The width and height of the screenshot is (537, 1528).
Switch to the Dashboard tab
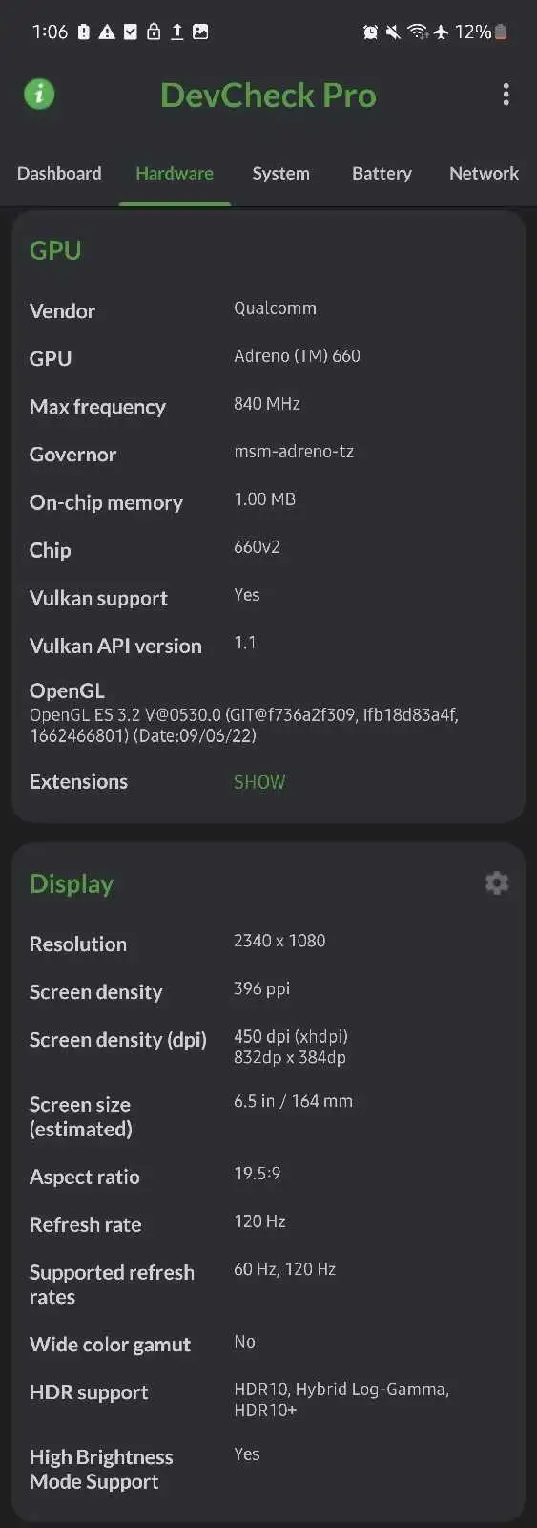coord(59,173)
